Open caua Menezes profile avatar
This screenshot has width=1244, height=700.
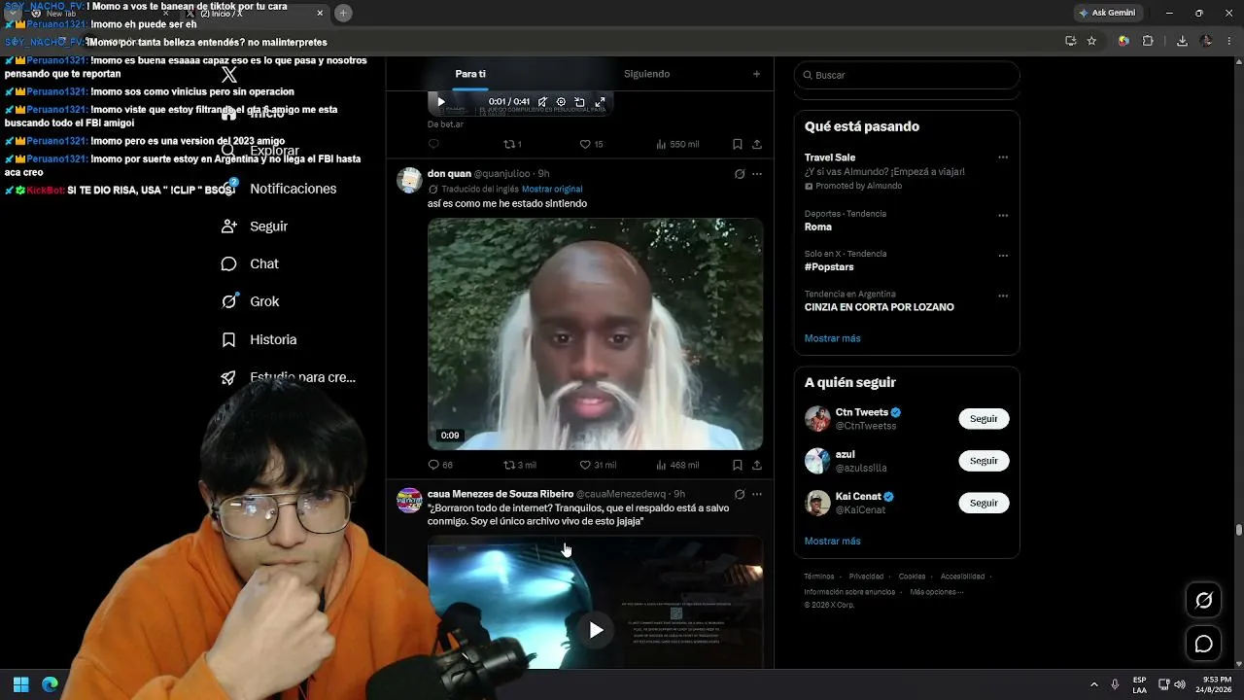[x=410, y=501]
